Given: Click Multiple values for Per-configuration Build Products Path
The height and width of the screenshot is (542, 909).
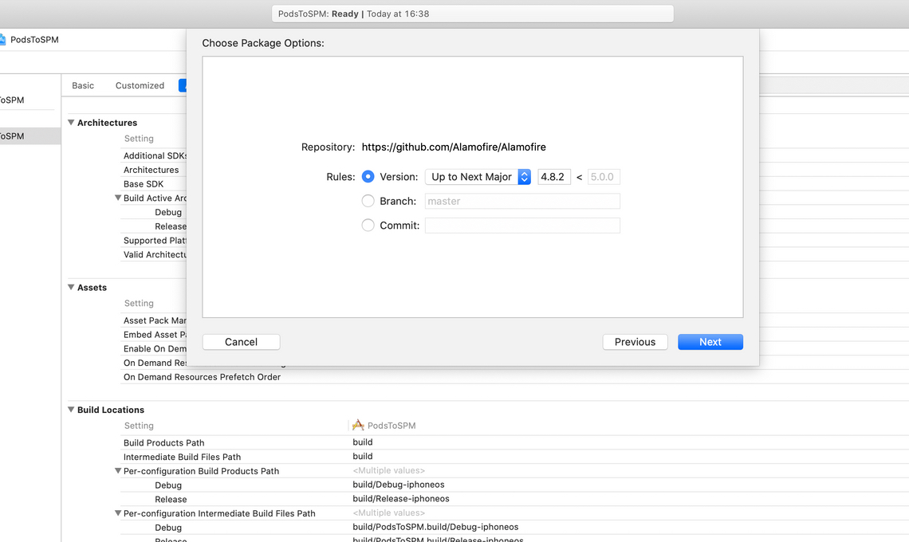Looking at the screenshot, I should pos(389,470).
